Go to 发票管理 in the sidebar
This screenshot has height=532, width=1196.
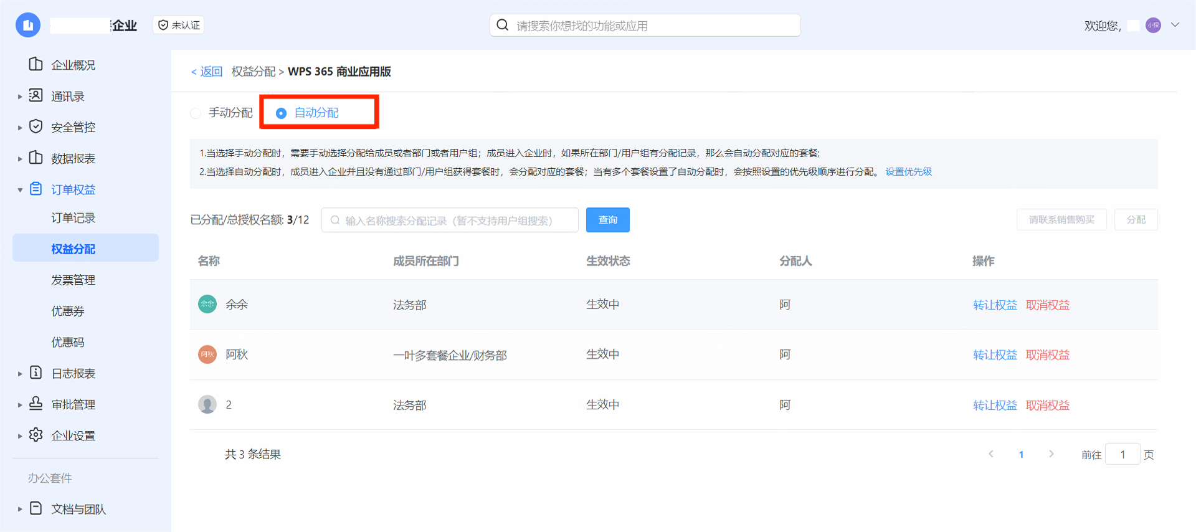click(x=73, y=280)
